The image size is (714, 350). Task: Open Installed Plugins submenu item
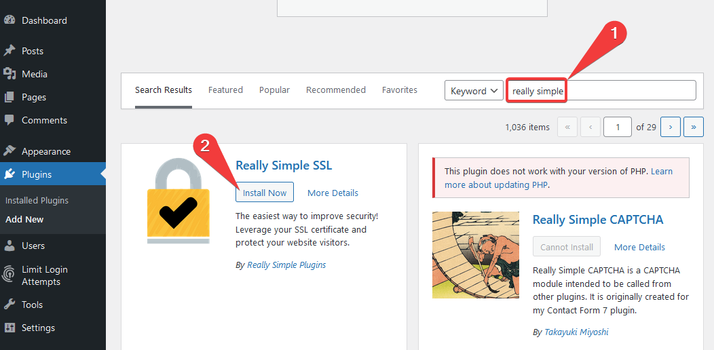click(x=37, y=201)
